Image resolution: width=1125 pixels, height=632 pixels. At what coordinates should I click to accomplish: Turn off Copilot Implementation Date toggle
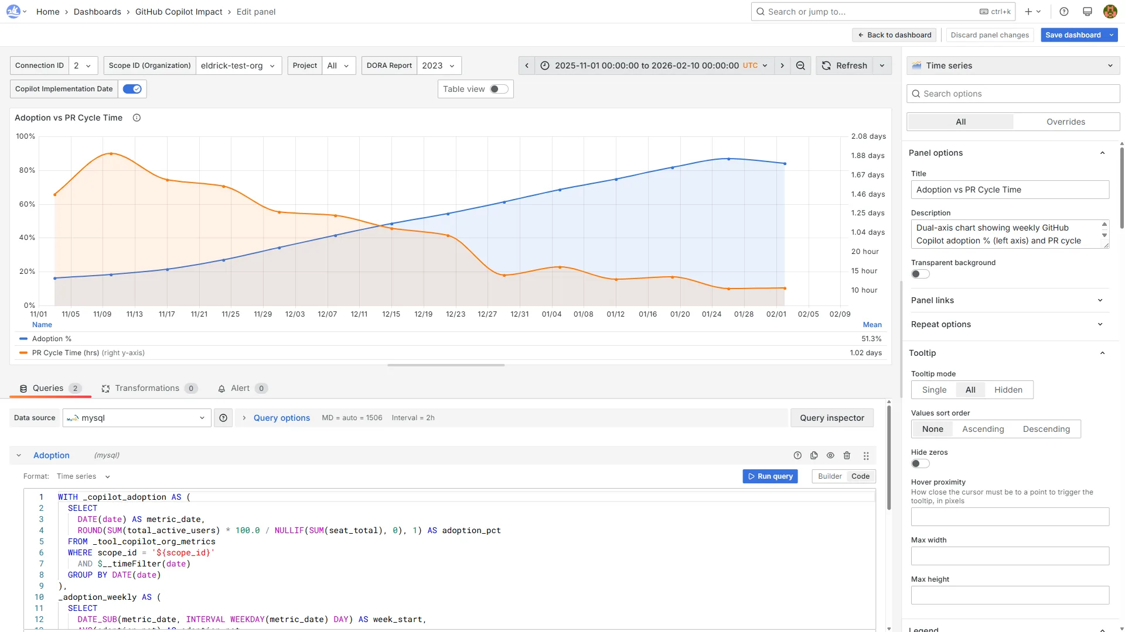pyautogui.click(x=132, y=89)
